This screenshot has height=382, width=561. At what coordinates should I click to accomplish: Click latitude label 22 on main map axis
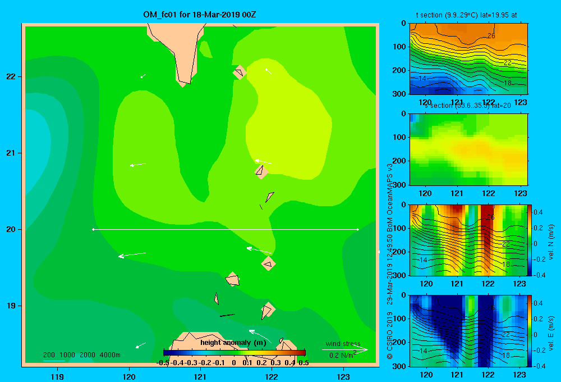11,76
